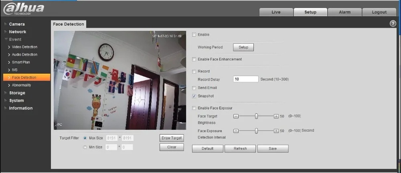The image size is (401, 173).
Task: Click the "Target Filter" label
Action: pyautogui.click(x=69, y=138)
